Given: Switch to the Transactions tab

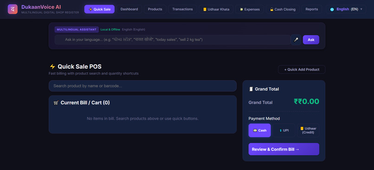Looking at the screenshot, I should (182, 9).
